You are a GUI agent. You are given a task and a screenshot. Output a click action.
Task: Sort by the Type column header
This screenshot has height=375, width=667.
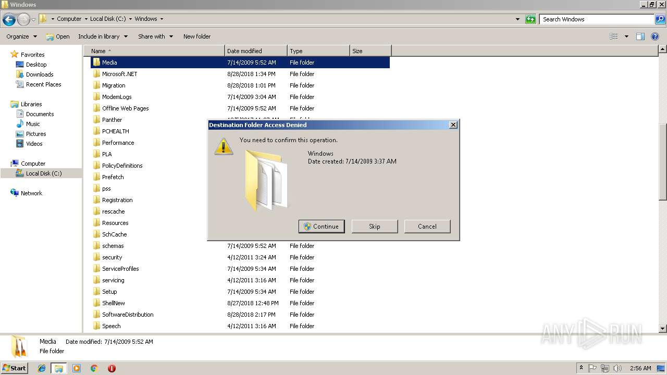point(318,51)
